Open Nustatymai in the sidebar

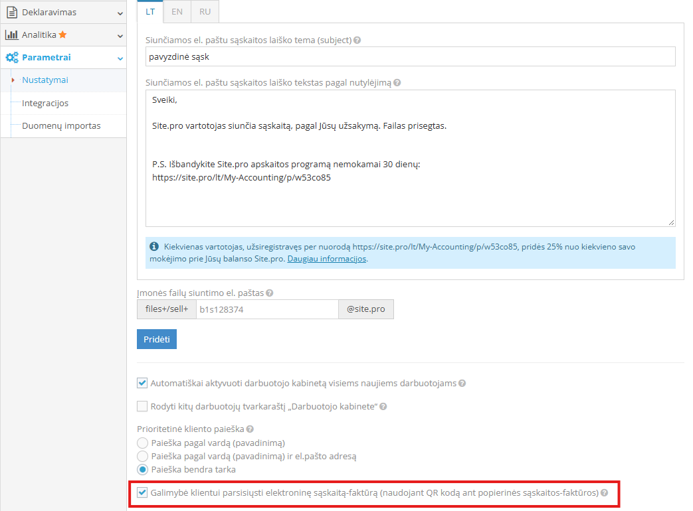point(45,80)
